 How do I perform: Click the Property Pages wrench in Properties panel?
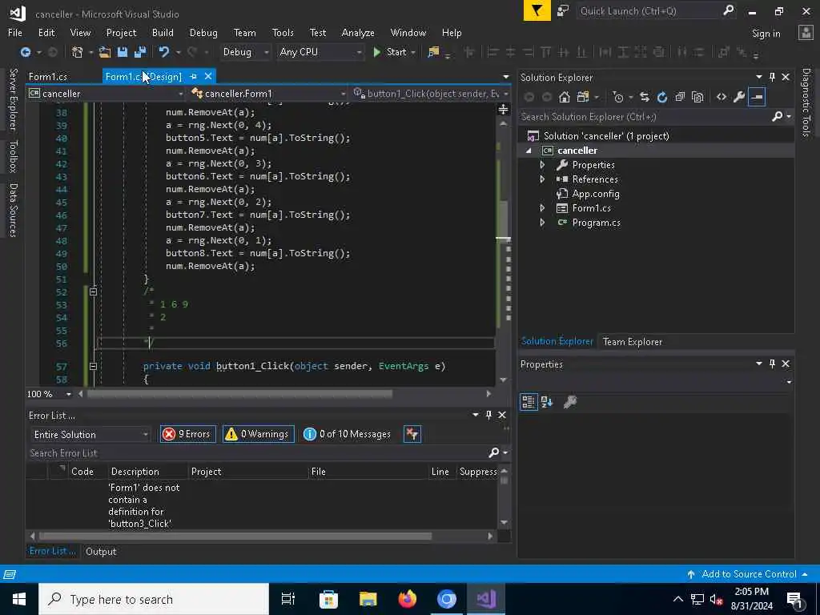[570, 402]
